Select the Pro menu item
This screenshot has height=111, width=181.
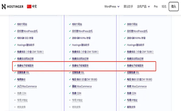(x=156, y=6)
